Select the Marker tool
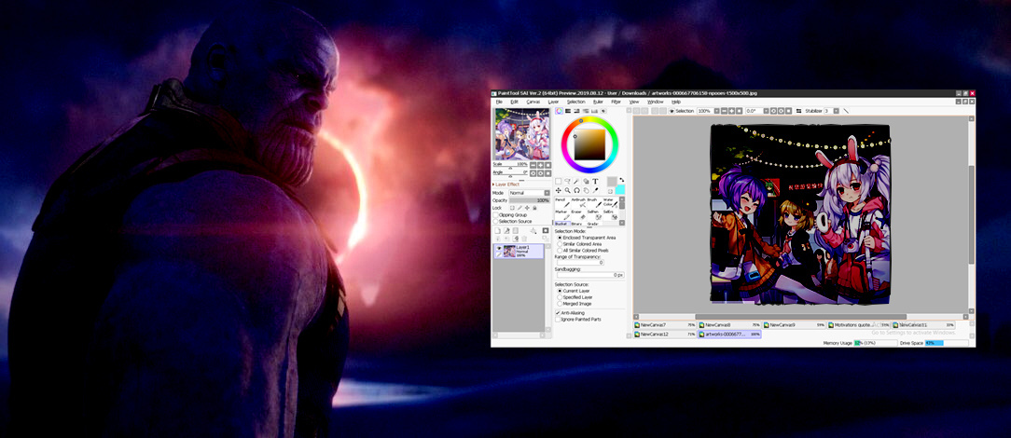1011x438 pixels. (x=562, y=216)
